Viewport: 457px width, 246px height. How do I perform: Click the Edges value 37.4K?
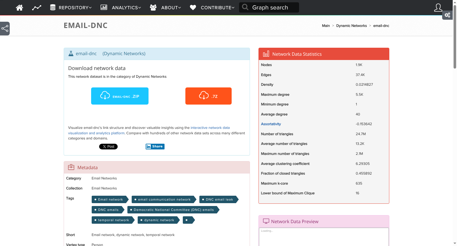tap(360, 75)
